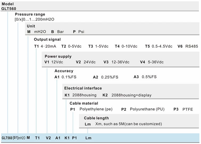
Task: Click the 'Unit' section heading
Action: (31, 26)
